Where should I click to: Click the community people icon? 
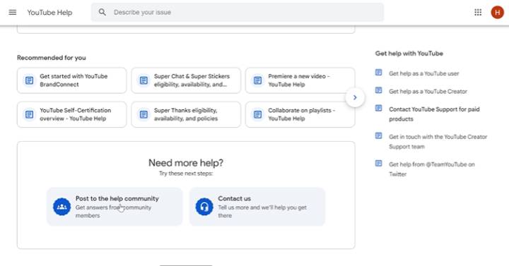[62, 207]
